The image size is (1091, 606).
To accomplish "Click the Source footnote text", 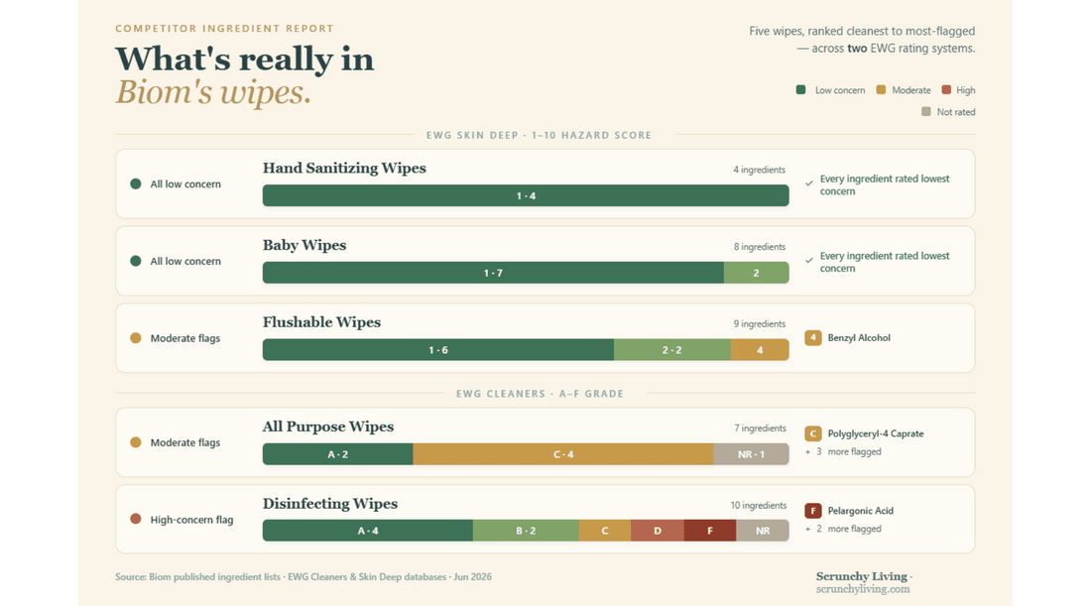I will (x=303, y=577).
